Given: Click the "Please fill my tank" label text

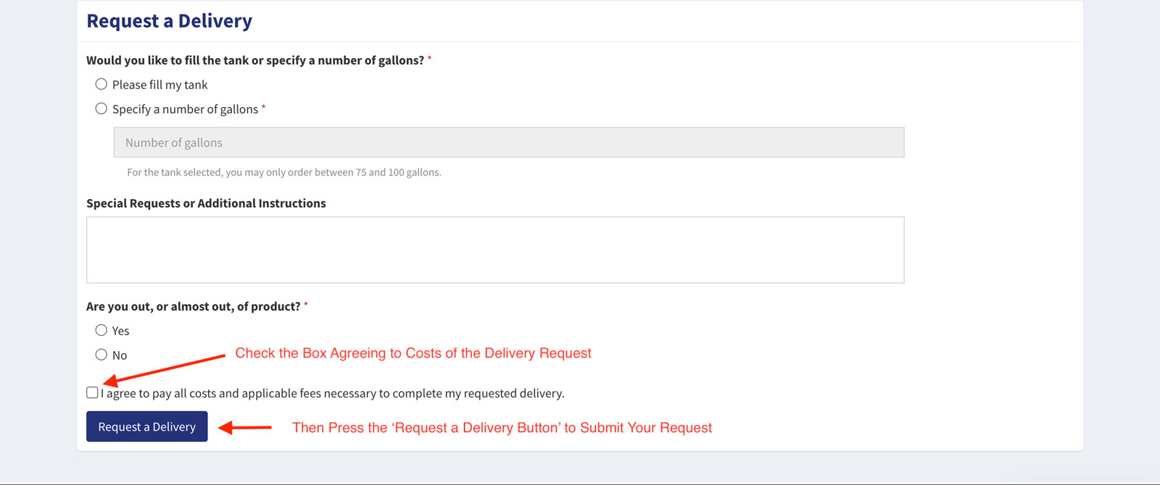Looking at the screenshot, I should pyautogui.click(x=160, y=85).
